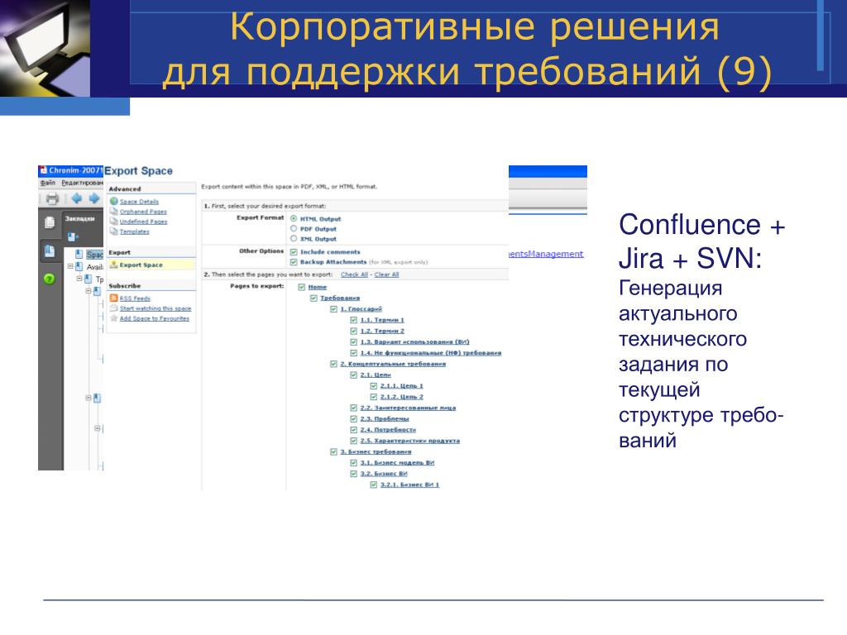This screenshot has height=635, width=847.
Task: Open 2.2. Заинтересованные лица link
Action: [409, 408]
